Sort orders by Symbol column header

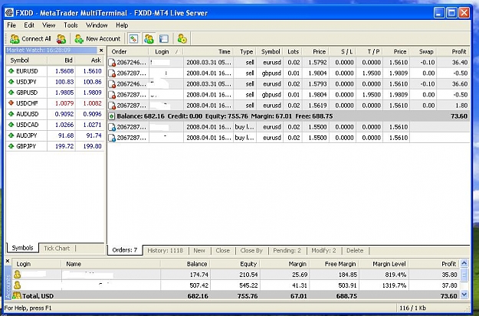[270, 51]
